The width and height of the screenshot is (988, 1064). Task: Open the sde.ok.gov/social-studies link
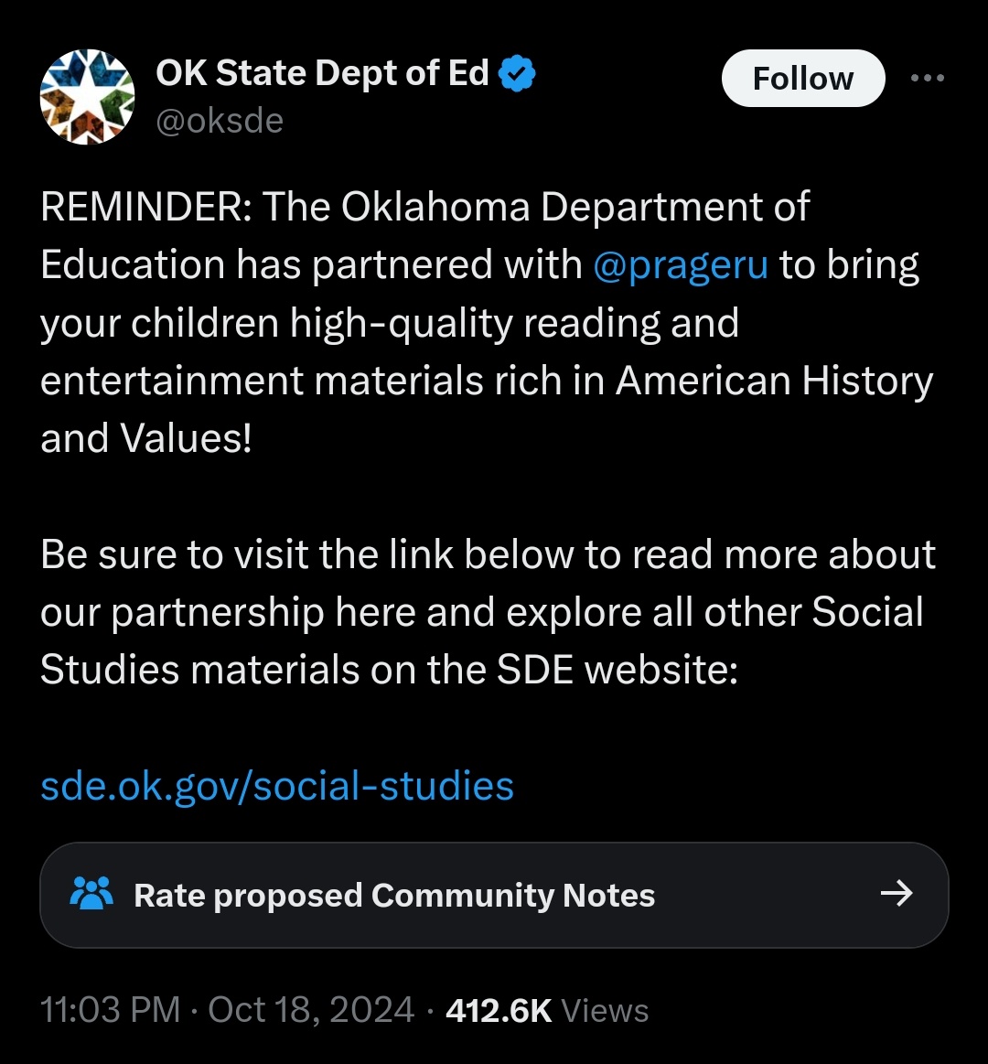277,786
